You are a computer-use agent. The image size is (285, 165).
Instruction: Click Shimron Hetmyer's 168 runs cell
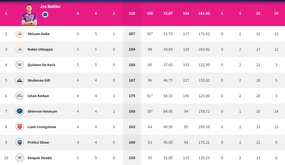click(x=132, y=111)
